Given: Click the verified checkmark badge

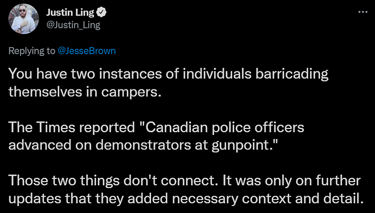Looking at the screenshot, I should 101,13.
